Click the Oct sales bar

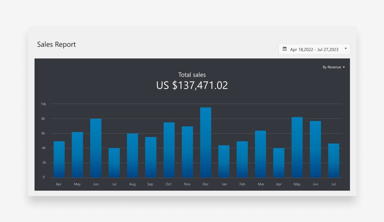pyautogui.click(x=169, y=150)
